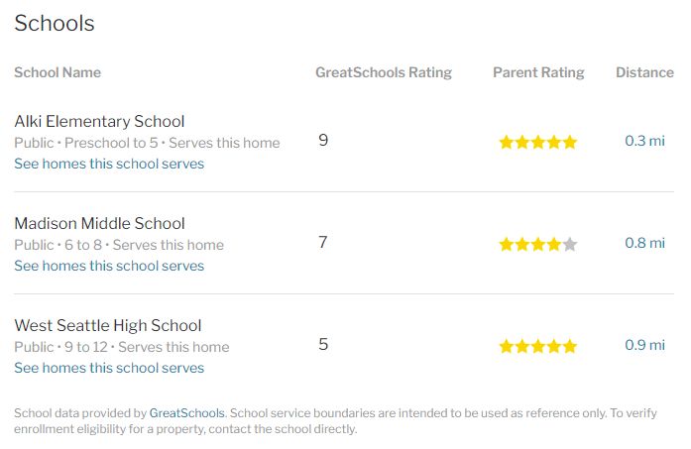Click the 0.9 mi distance link

coord(644,345)
